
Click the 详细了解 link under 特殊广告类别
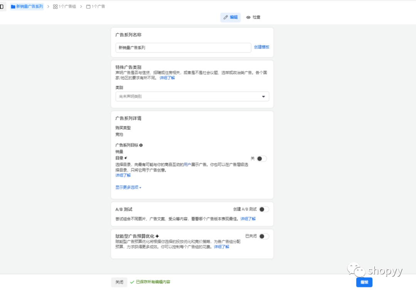167,77
